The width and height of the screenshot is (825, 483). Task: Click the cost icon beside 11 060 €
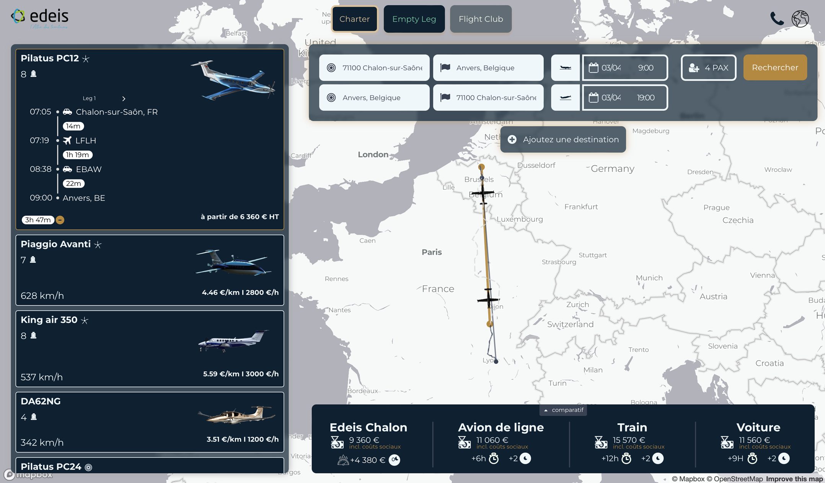click(x=464, y=442)
